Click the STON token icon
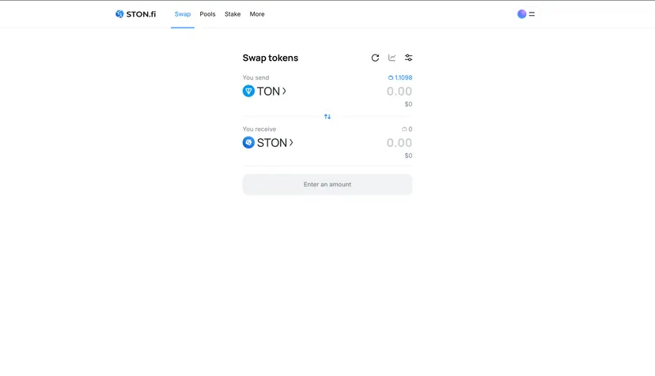This screenshot has height=376, width=655. (x=248, y=143)
